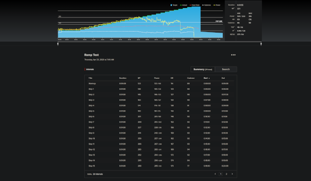This screenshot has width=311, height=181.
Task: Click the Duration value in stats panel
Action: [x=240, y=5]
